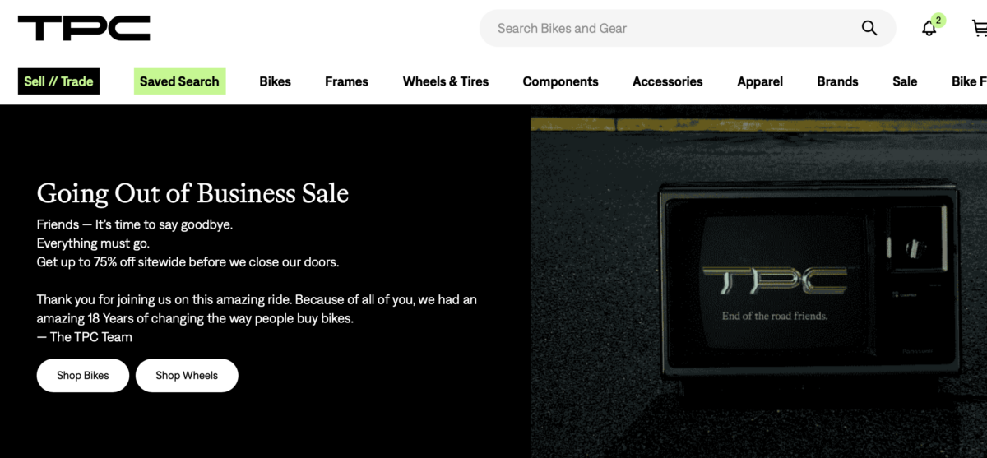Image resolution: width=987 pixels, height=458 pixels.
Task: Focus the Search Bikes and Gear field
Action: (688, 28)
